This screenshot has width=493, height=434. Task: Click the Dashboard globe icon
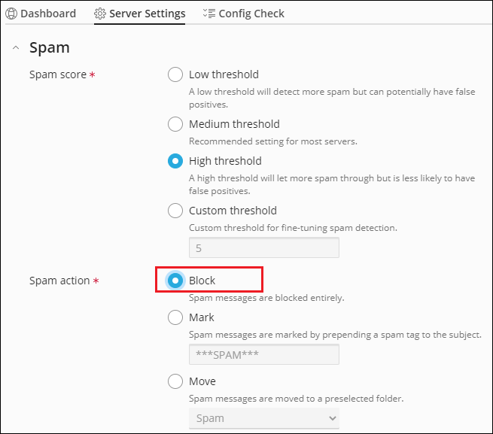[11, 14]
